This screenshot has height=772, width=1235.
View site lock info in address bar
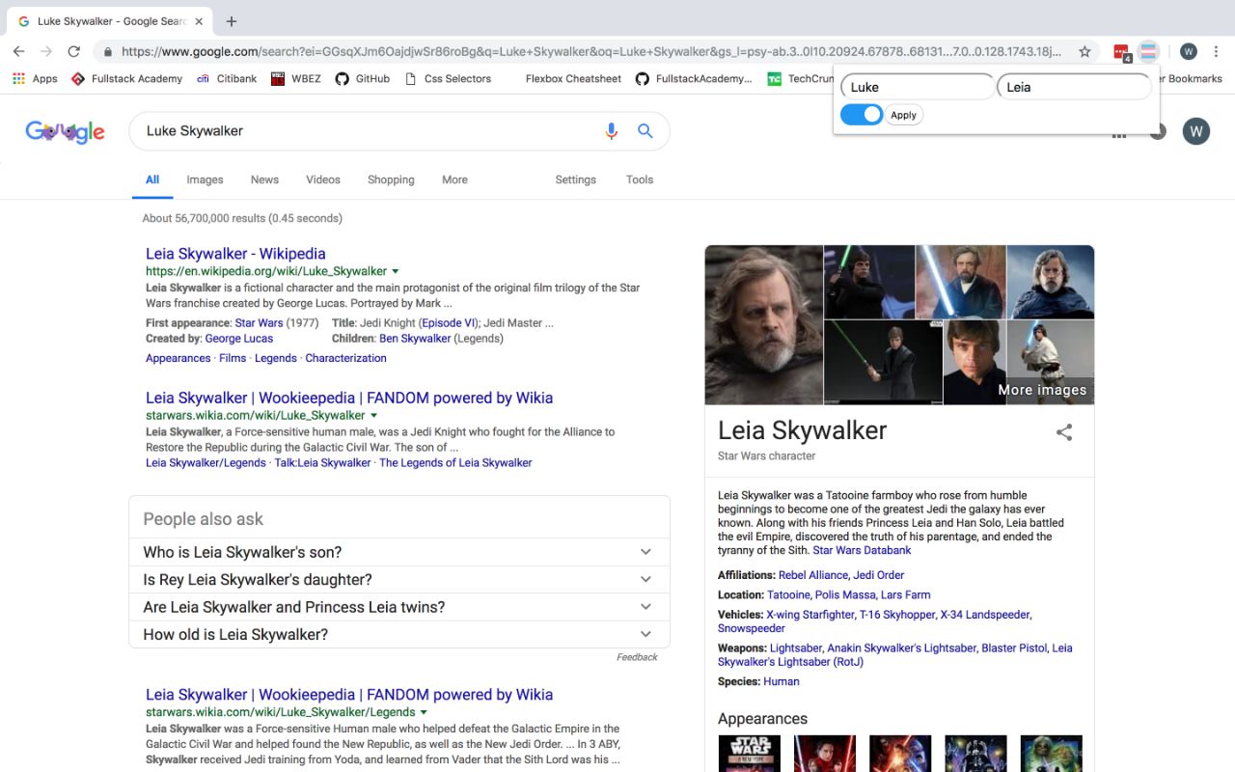pos(107,52)
